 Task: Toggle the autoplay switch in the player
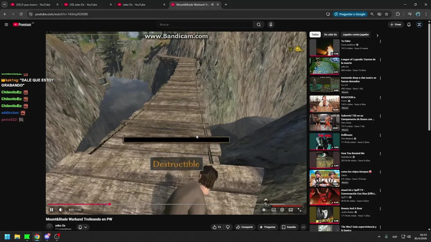264,210
